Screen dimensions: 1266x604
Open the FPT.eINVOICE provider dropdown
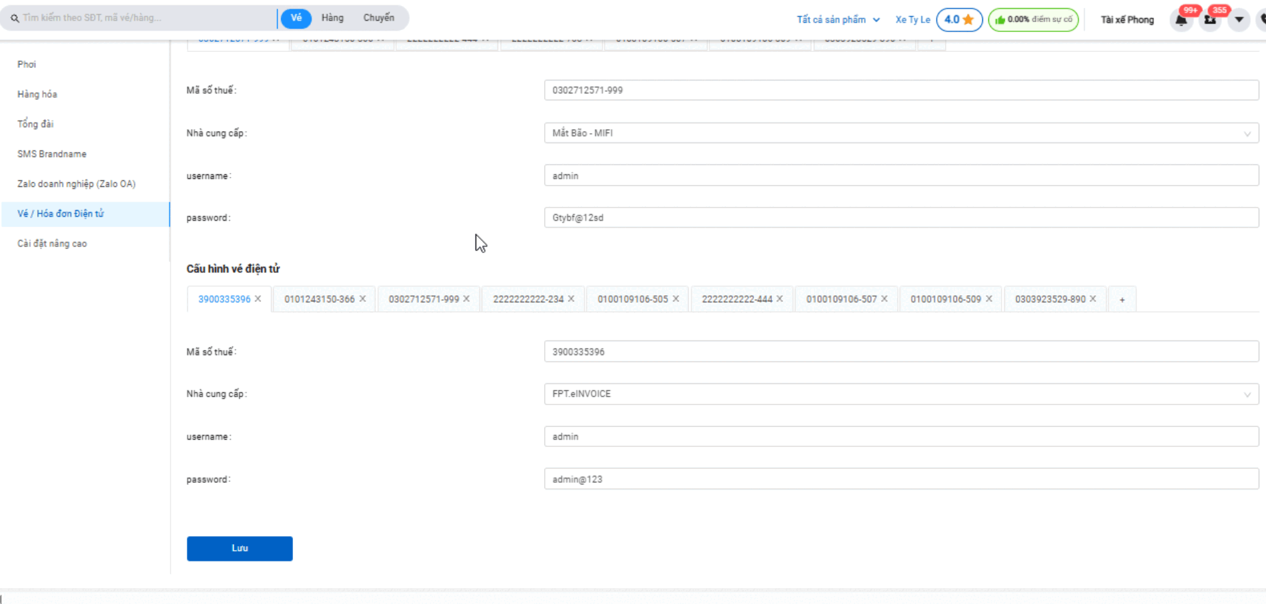click(1247, 394)
